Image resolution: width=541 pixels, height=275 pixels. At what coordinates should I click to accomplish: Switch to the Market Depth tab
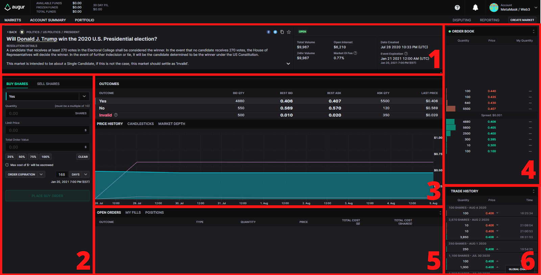[x=172, y=124]
